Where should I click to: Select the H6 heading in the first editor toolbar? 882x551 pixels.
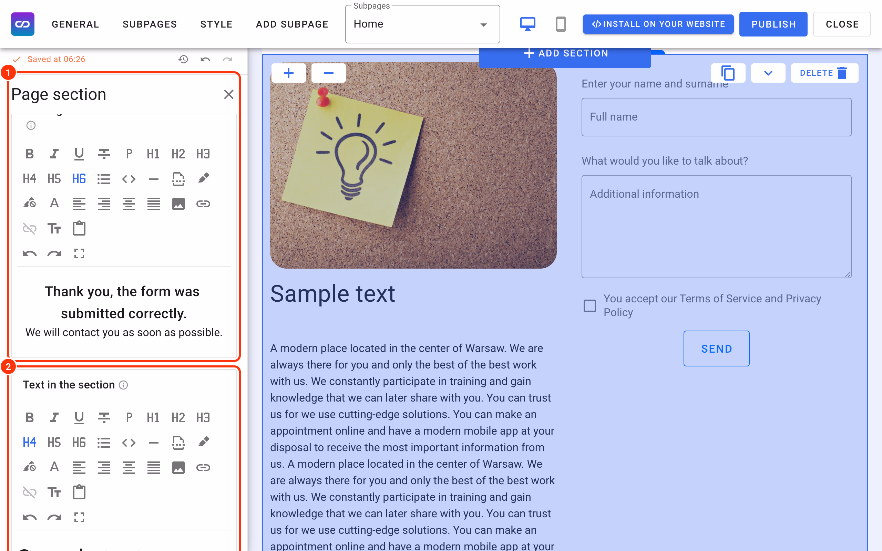79,179
